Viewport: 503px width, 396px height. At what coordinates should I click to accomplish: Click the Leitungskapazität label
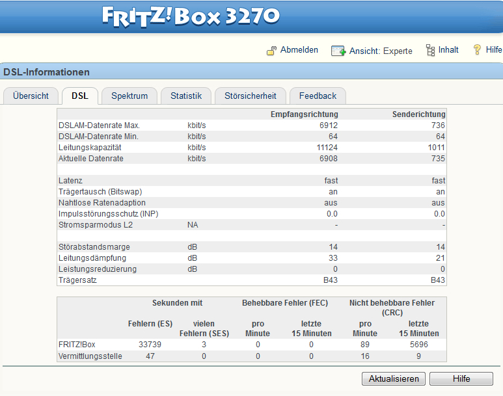(90, 148)
